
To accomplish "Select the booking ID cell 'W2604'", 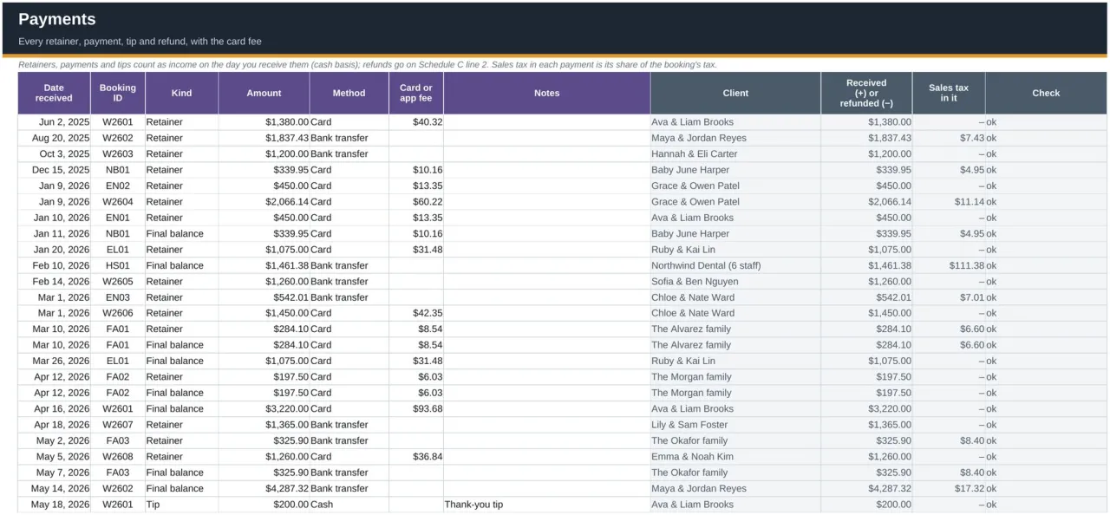I will [118, 201].
